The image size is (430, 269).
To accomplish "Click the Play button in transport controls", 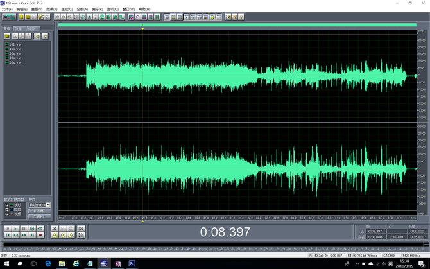I will coord(15,228).
